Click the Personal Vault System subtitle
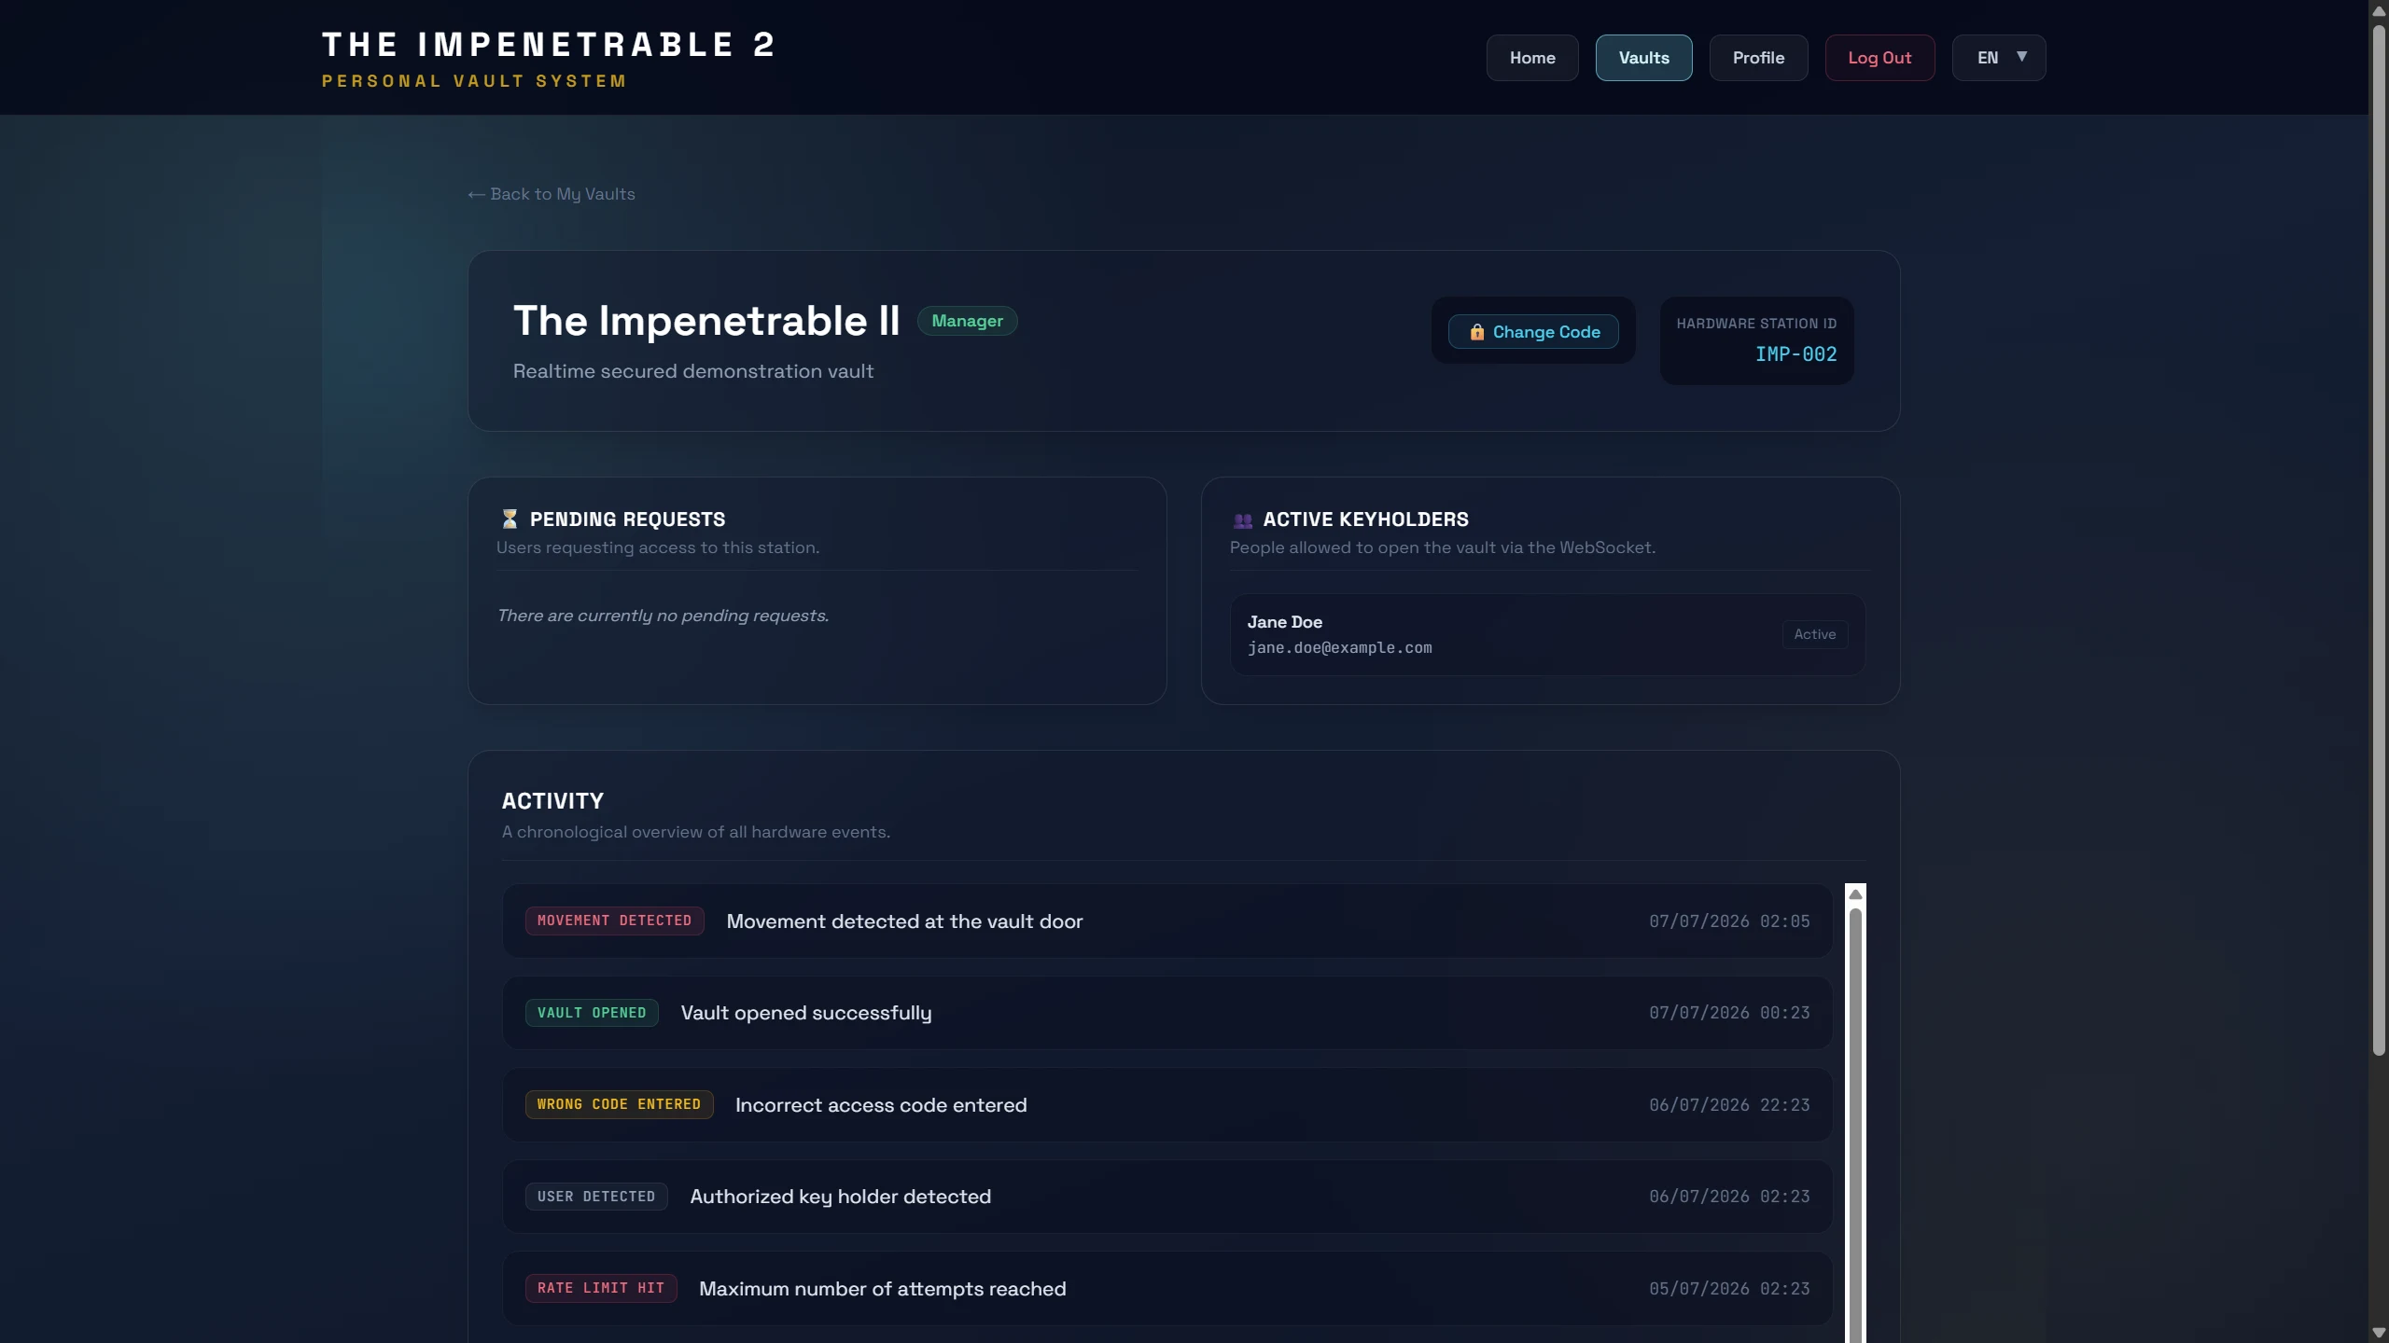 pyautogui.click(x=474, y=81)
